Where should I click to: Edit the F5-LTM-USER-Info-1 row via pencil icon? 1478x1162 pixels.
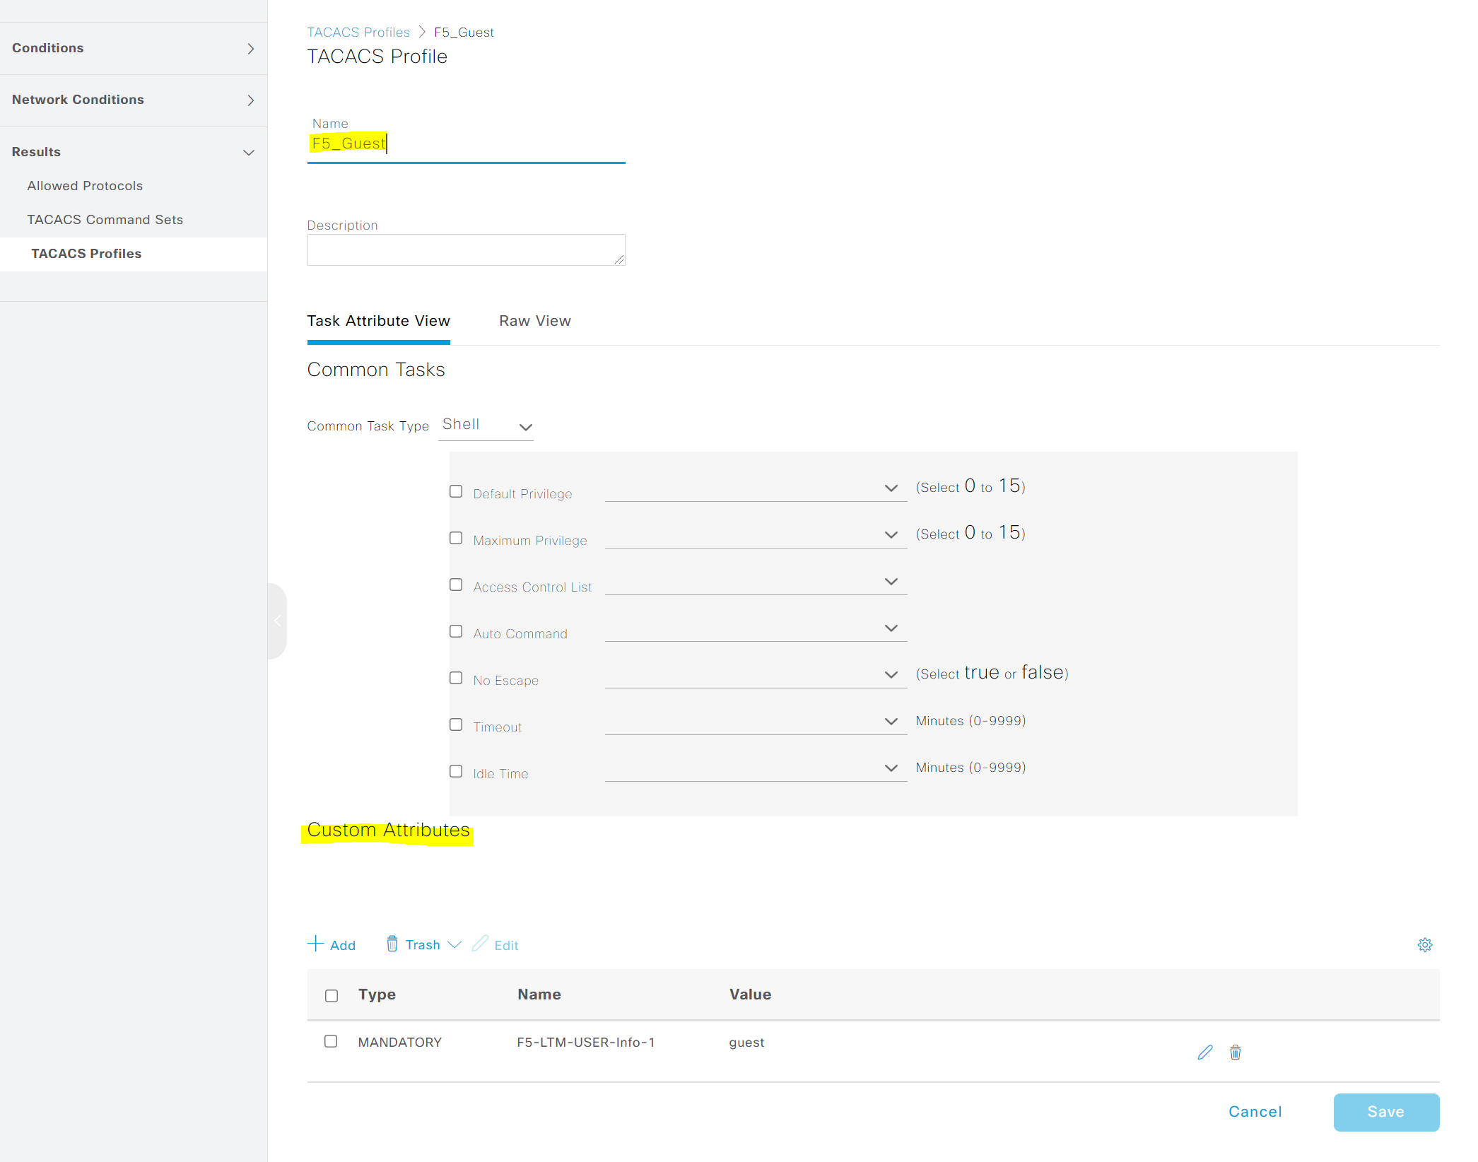(1205, 1052)
